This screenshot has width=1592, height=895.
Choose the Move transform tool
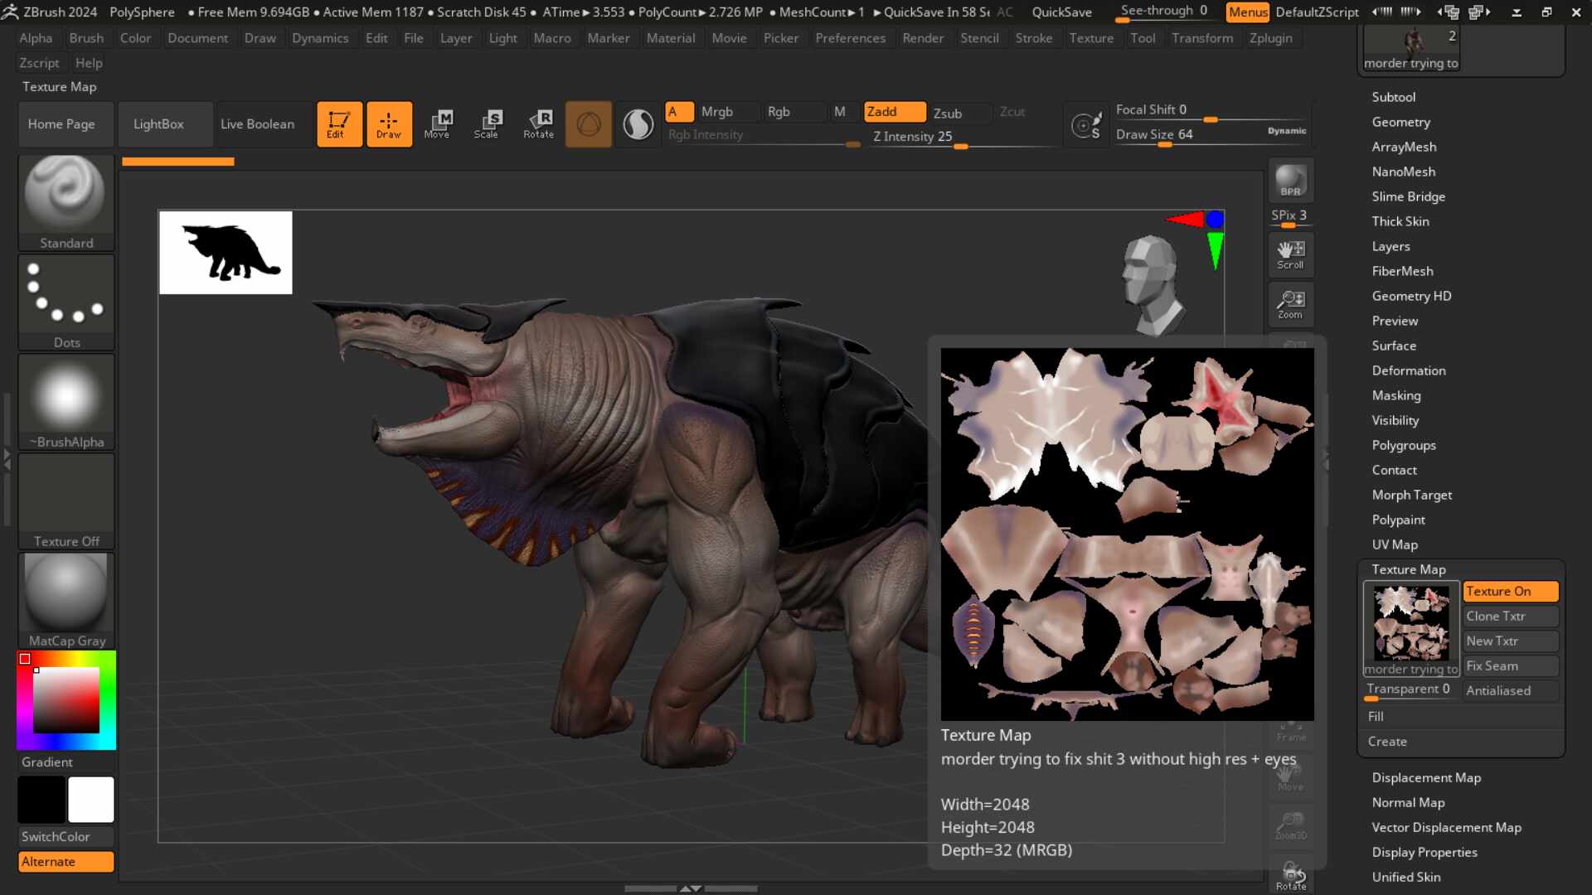click(x=437, y=124)
